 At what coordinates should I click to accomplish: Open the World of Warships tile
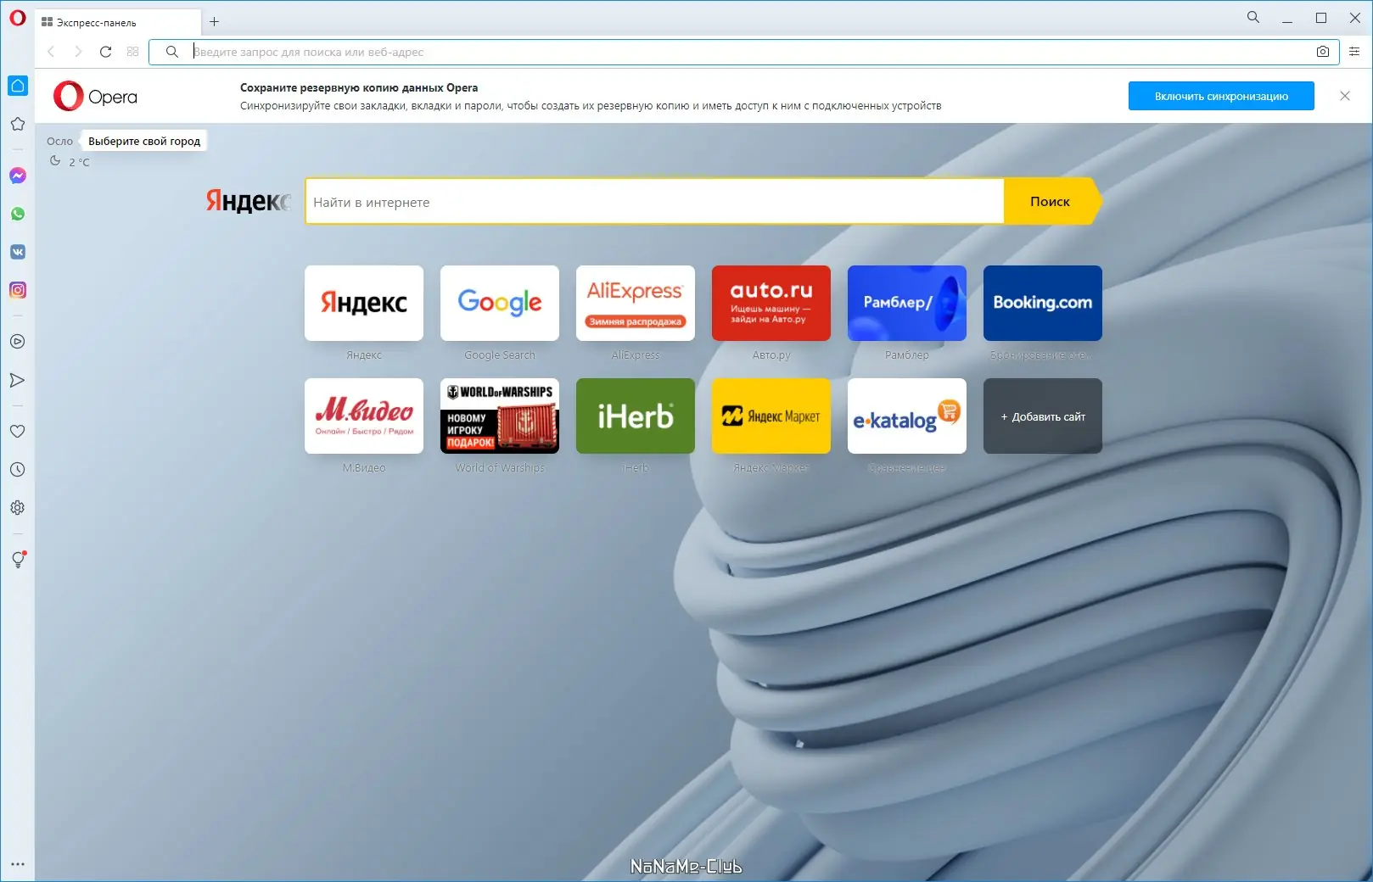point(500,416)
